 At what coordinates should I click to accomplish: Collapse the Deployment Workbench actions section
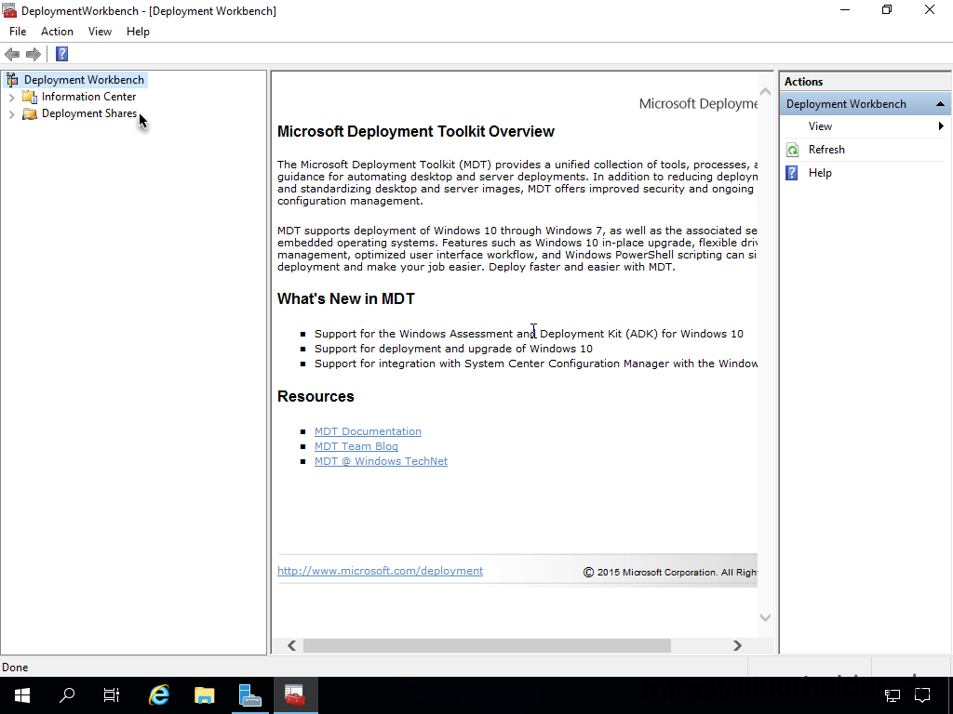[x=940, y=104]
